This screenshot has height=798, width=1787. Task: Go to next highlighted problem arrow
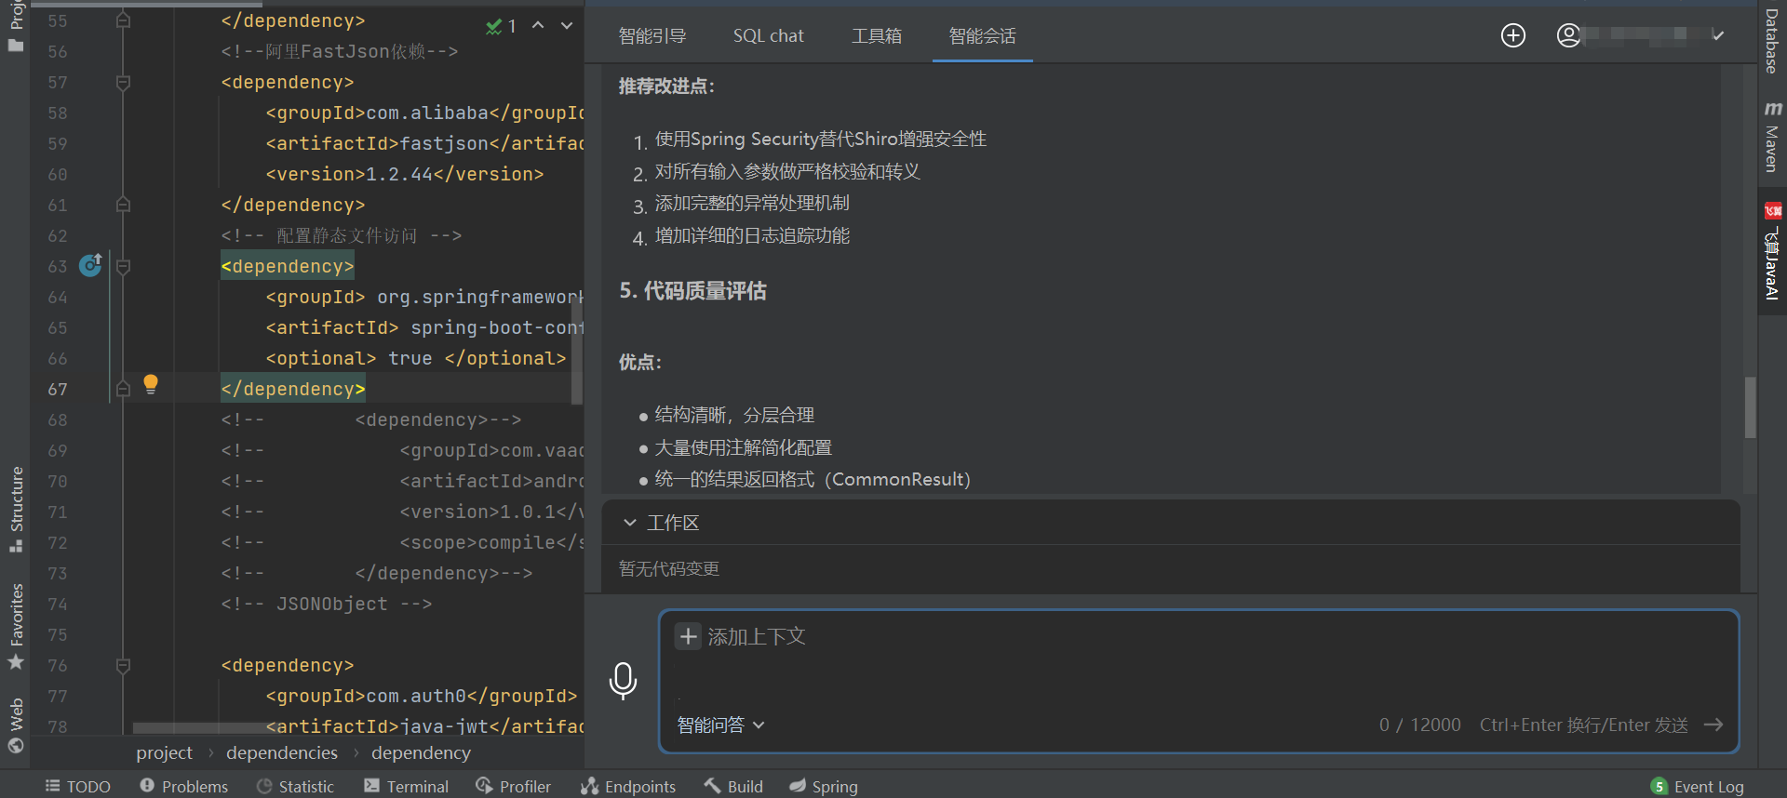pyautogui.click(x=566, y=25)
